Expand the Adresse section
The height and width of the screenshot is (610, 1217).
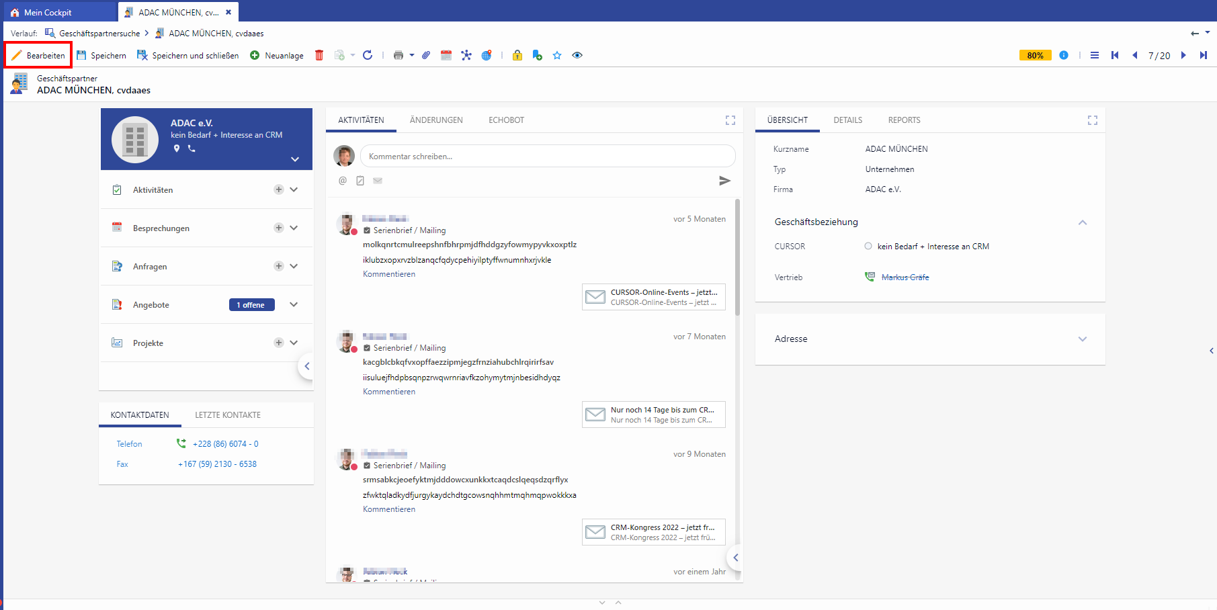click(x=1082, y=339)
